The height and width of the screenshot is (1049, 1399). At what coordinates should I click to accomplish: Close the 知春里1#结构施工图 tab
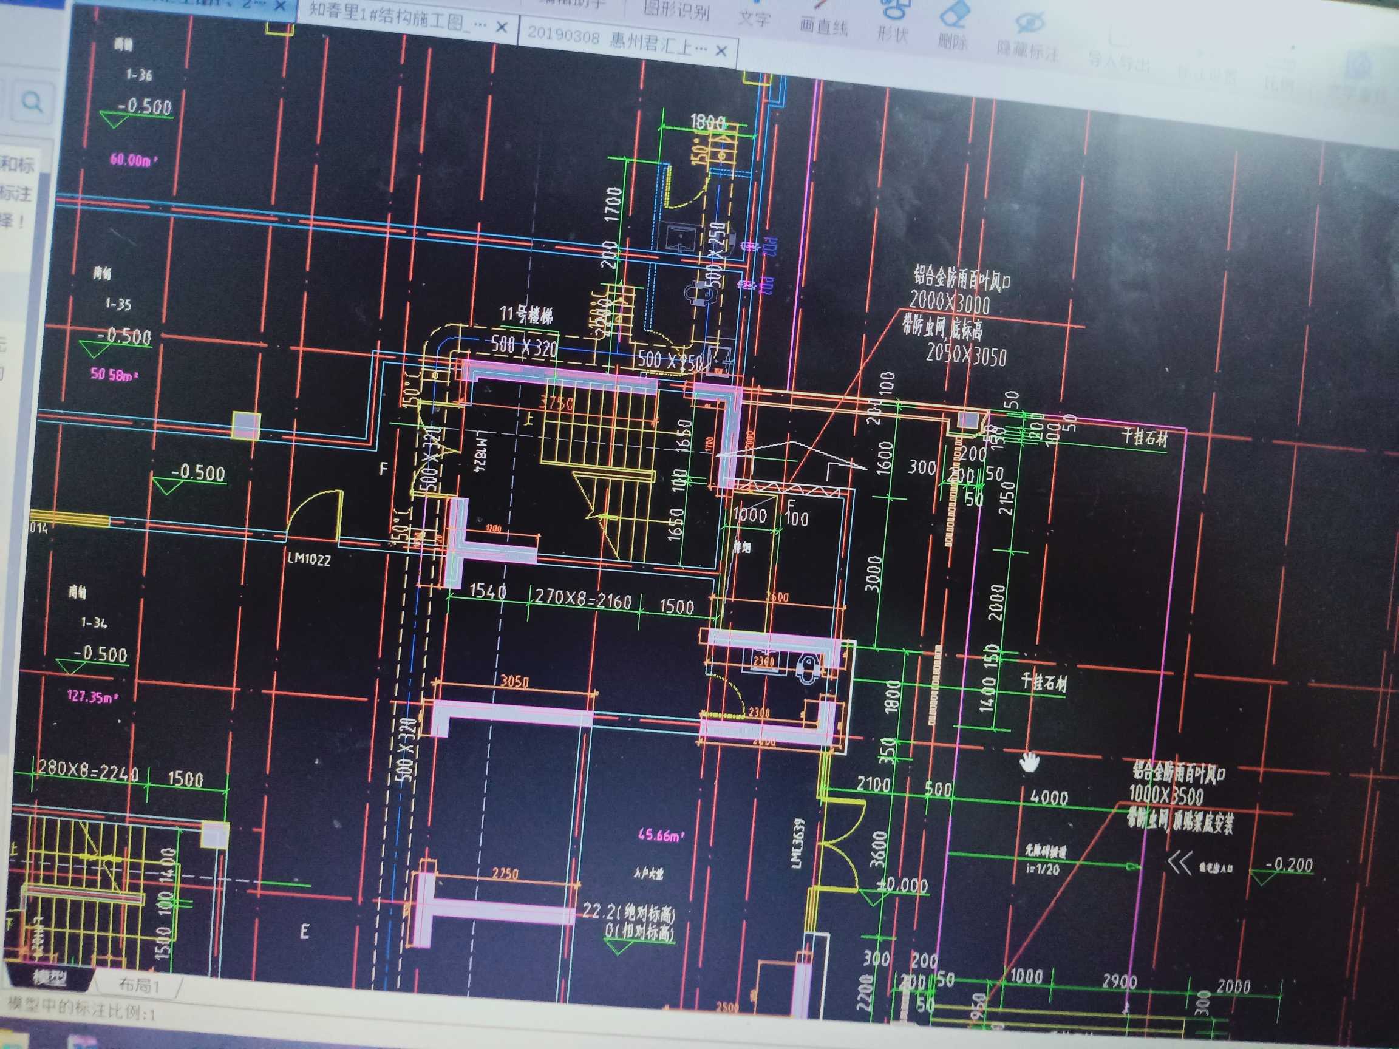502,27
